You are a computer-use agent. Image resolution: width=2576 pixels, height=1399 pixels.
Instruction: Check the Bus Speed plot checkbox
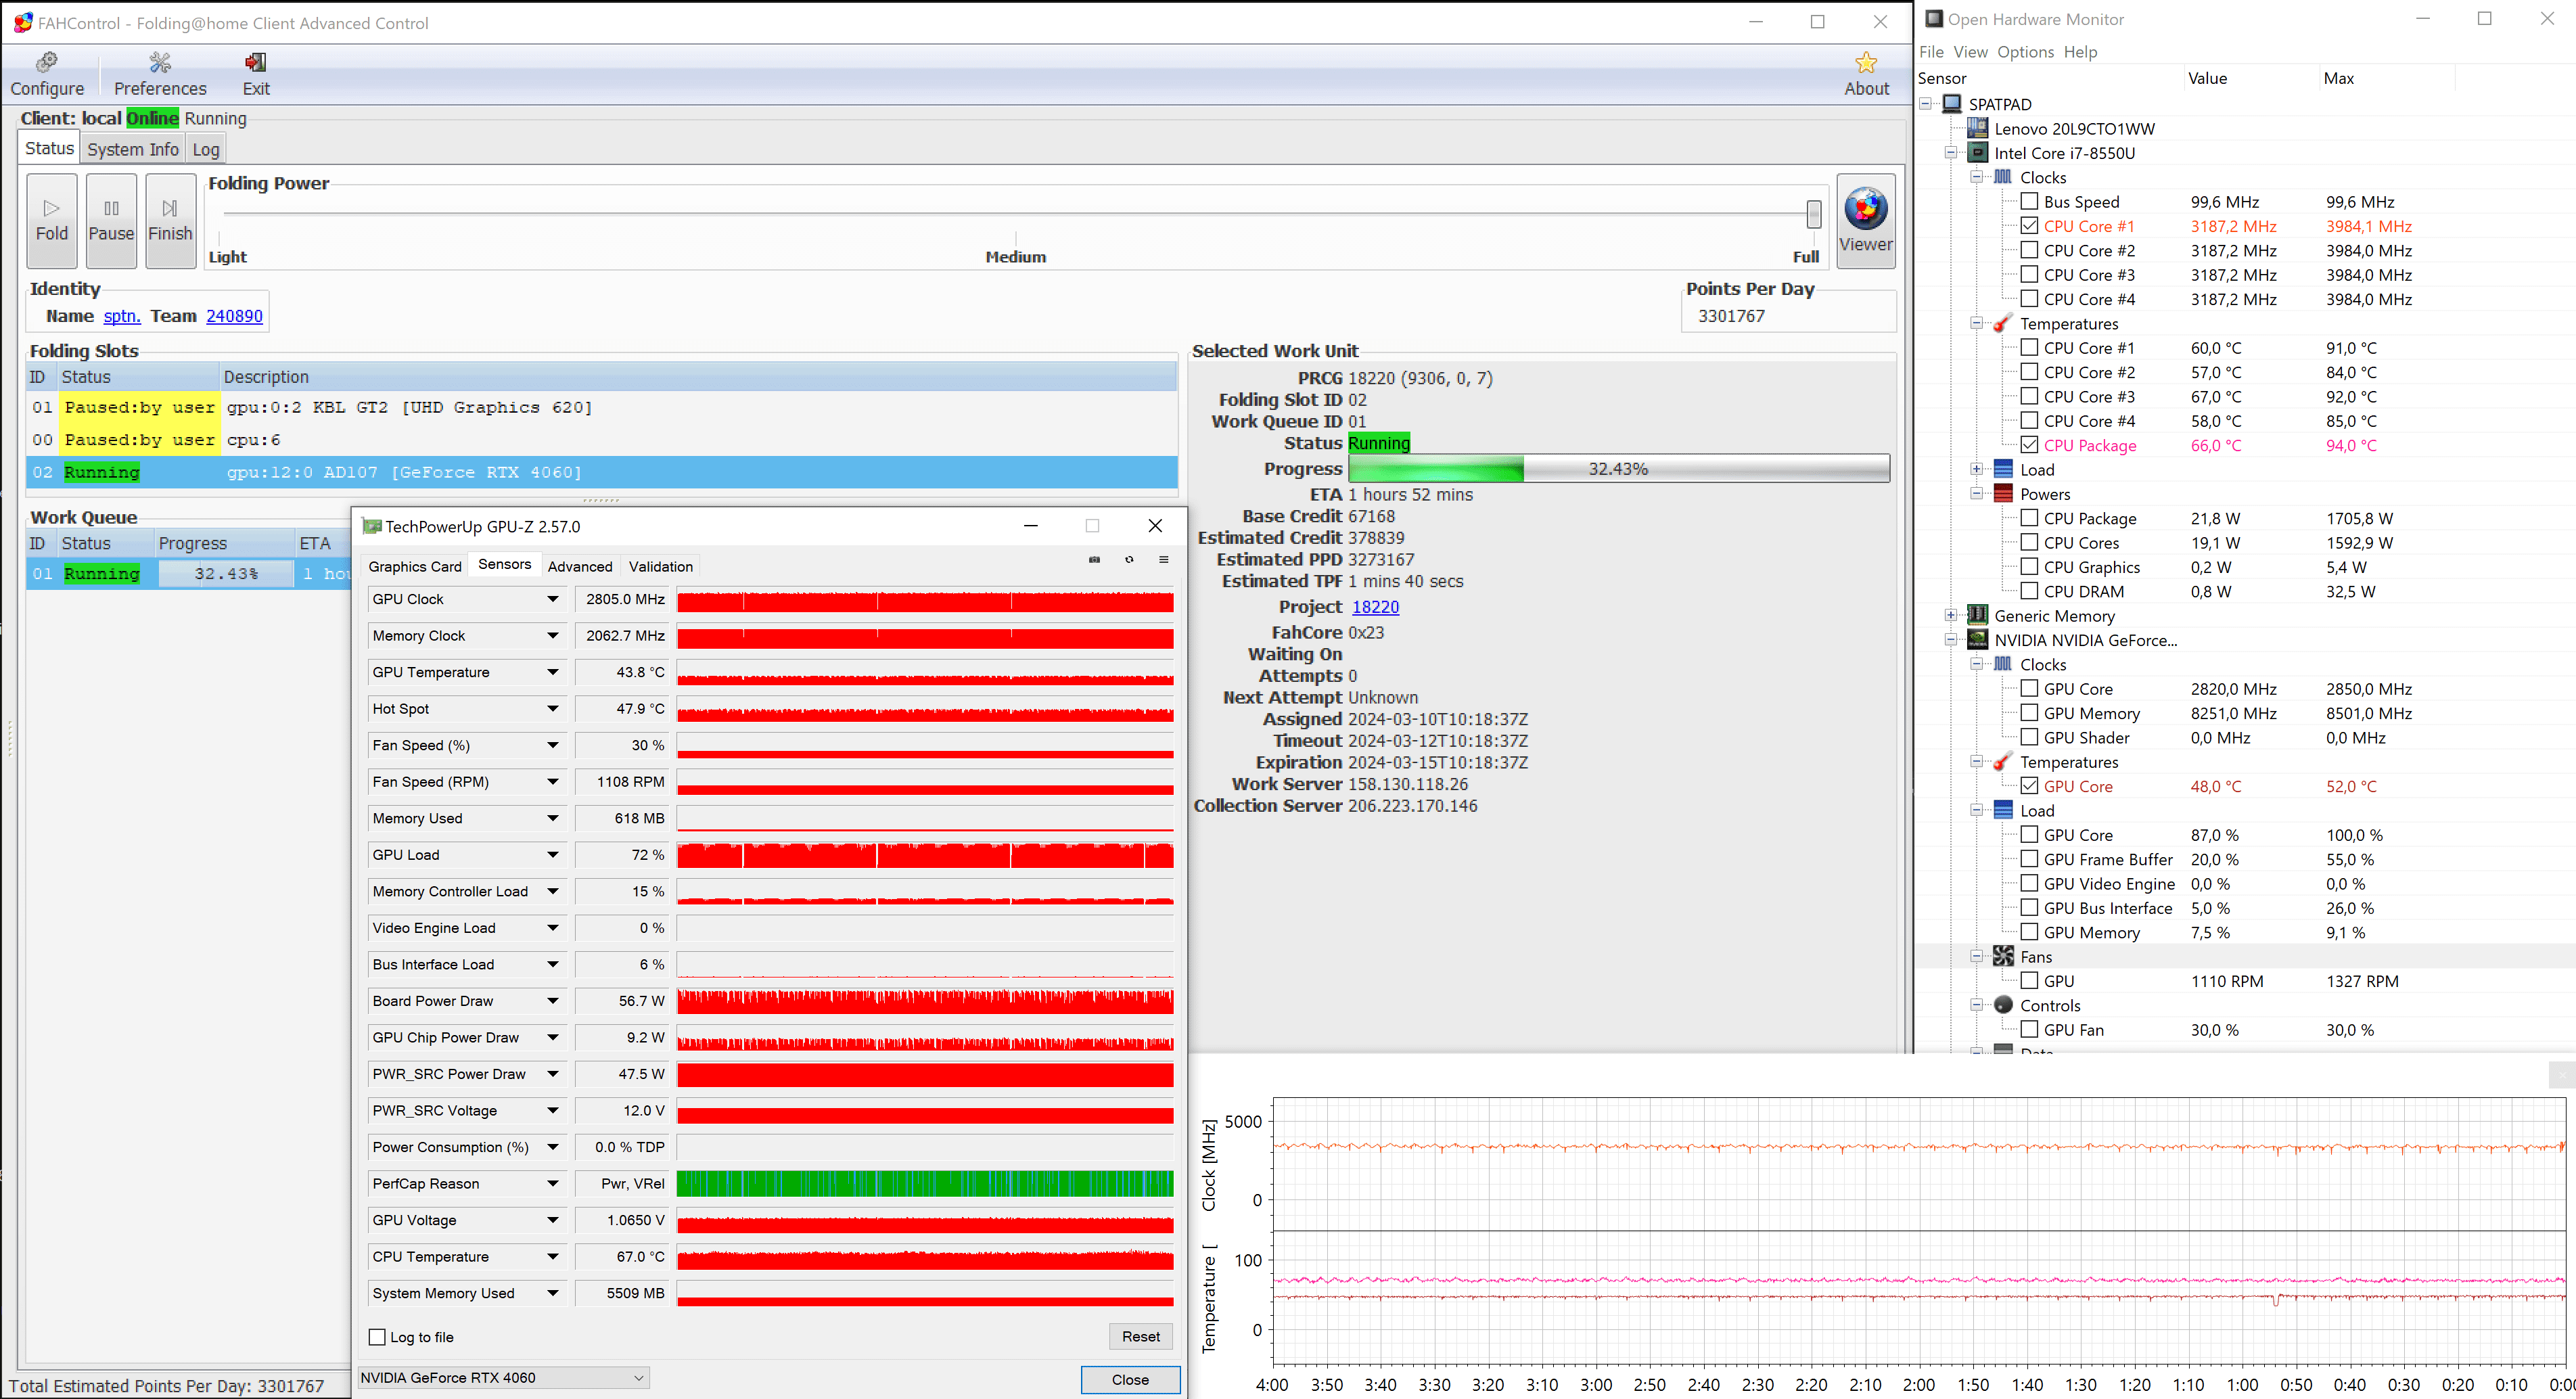[2029, 202]
